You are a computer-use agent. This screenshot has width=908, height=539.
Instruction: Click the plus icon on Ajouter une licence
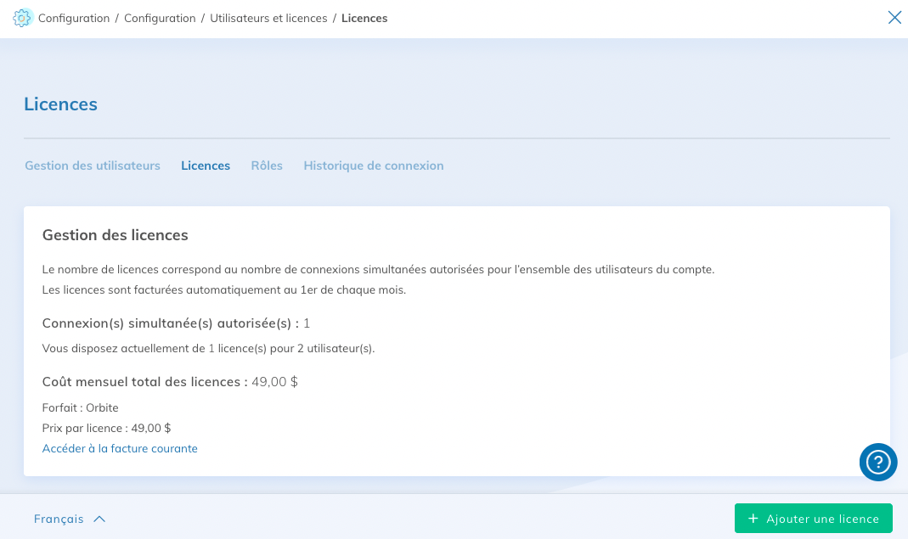click(753, 519)
